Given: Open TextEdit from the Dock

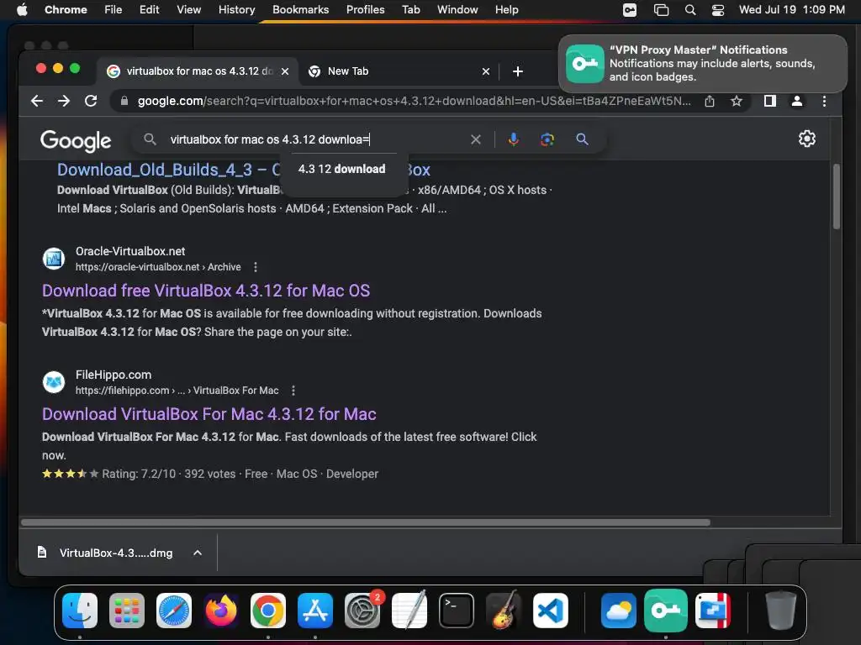Looking at the screenshot, I should click(409, 611).
